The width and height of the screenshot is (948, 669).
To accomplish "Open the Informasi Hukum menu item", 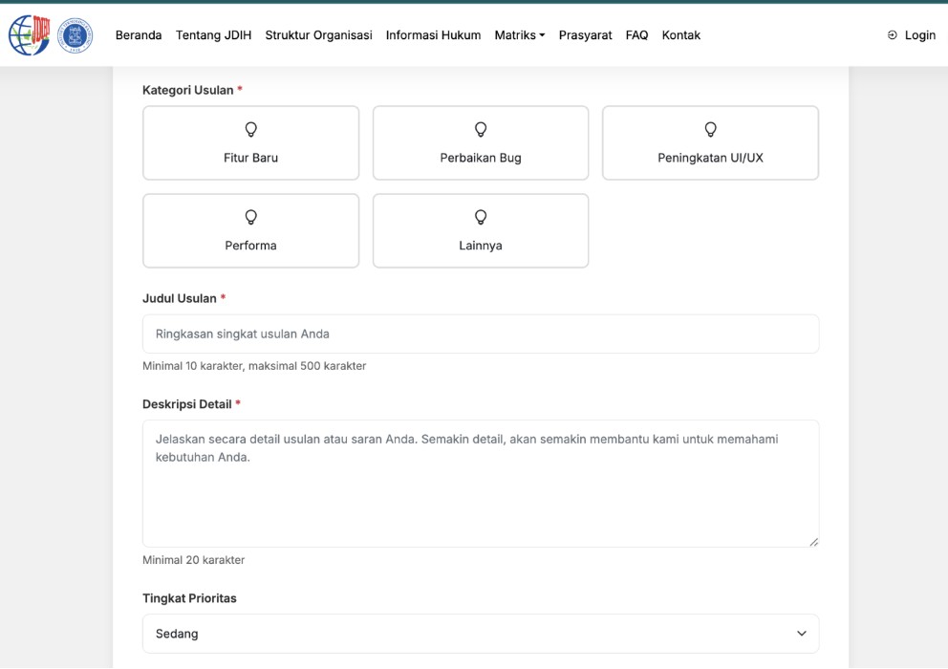I will point(433,35).
